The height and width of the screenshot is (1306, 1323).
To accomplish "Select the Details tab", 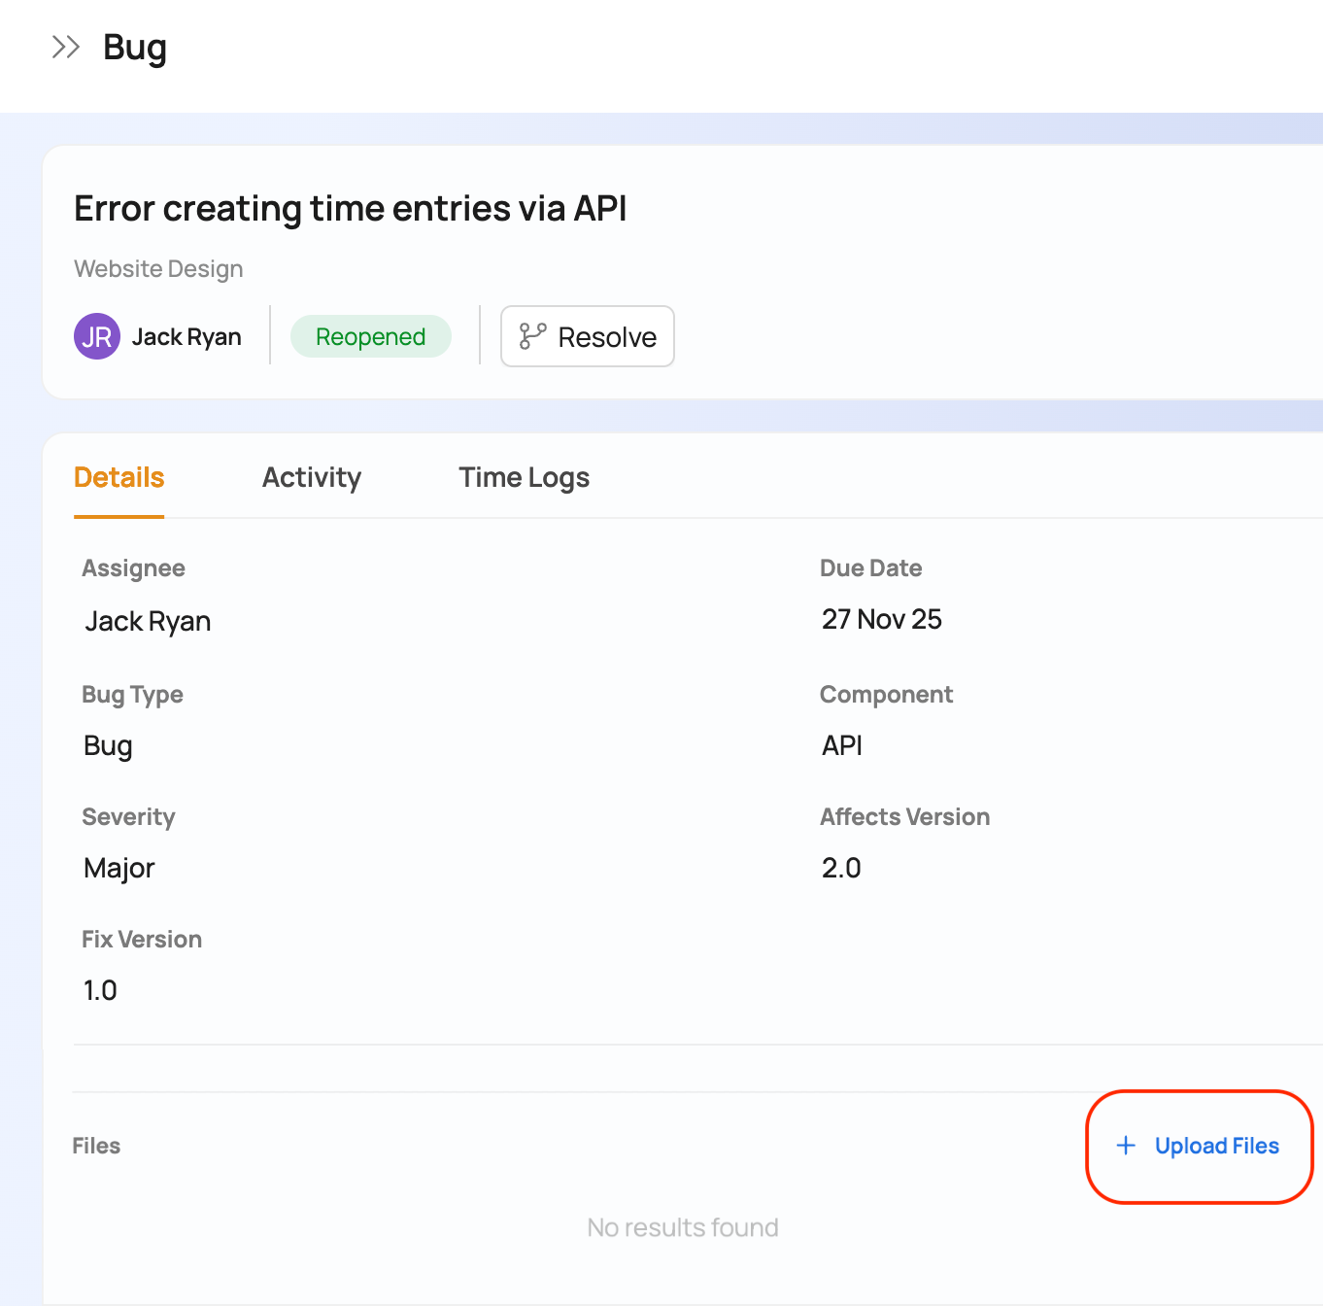I will coord(119,477).
